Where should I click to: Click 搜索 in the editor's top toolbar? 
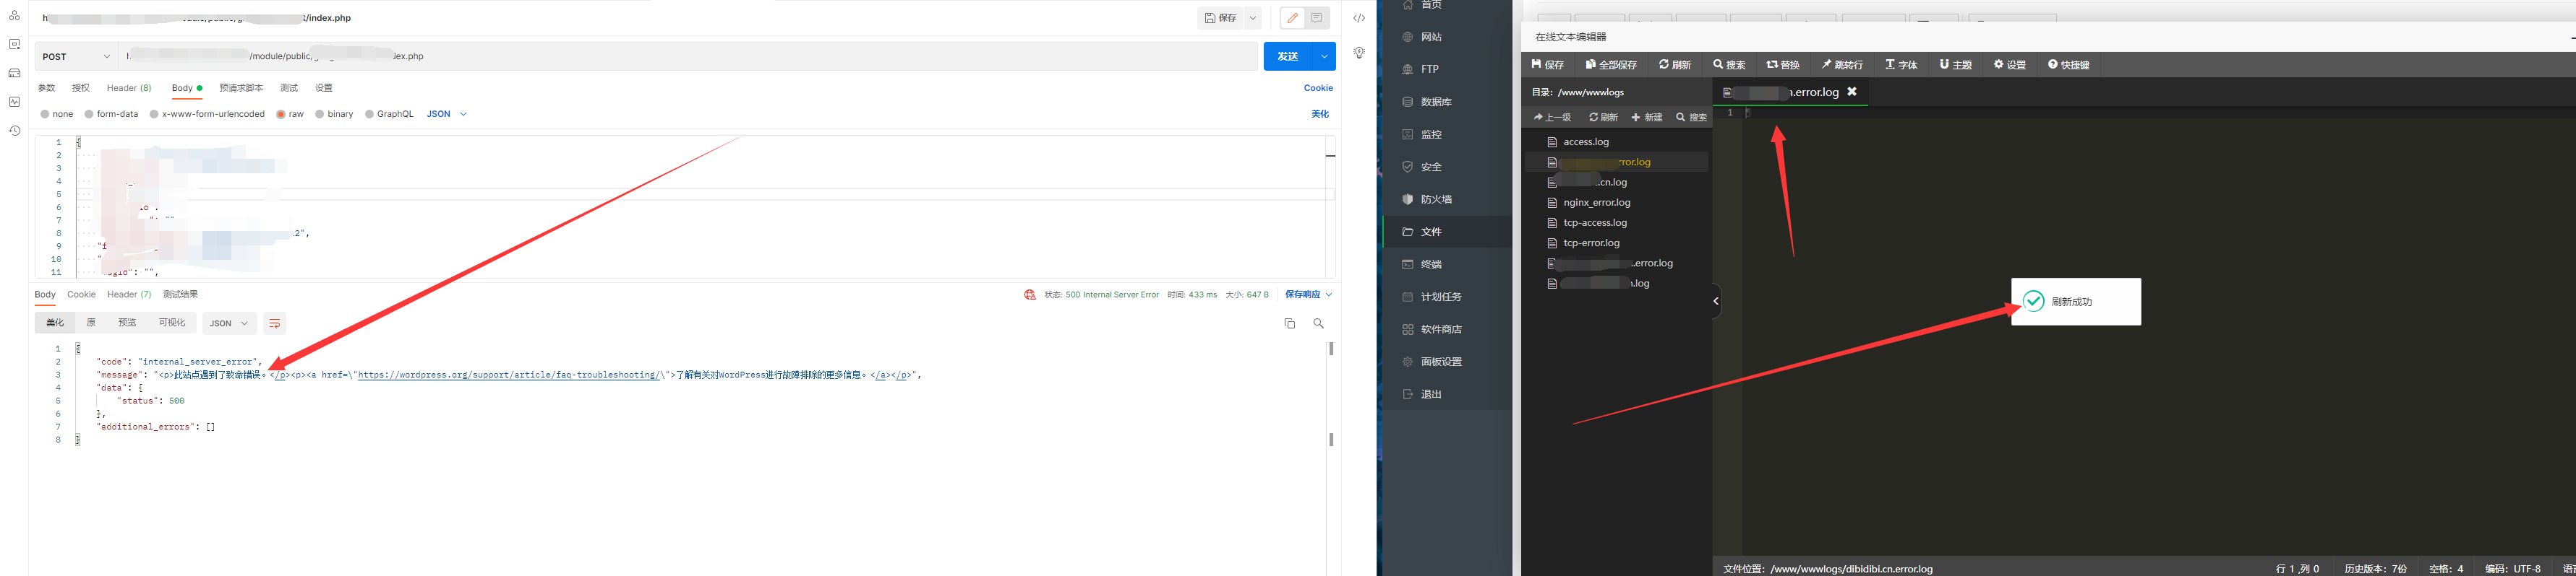pos(1729,65)
